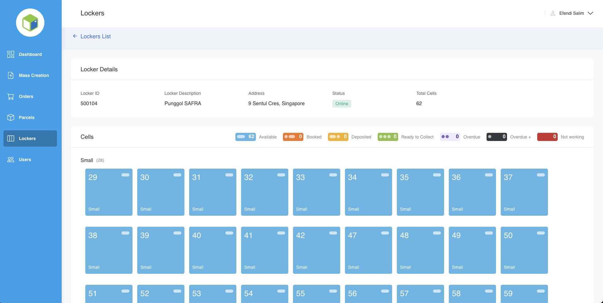Click the cube logo in the sidebar
Viewport: 603px width, 303px height.
(x=30, y=23)
